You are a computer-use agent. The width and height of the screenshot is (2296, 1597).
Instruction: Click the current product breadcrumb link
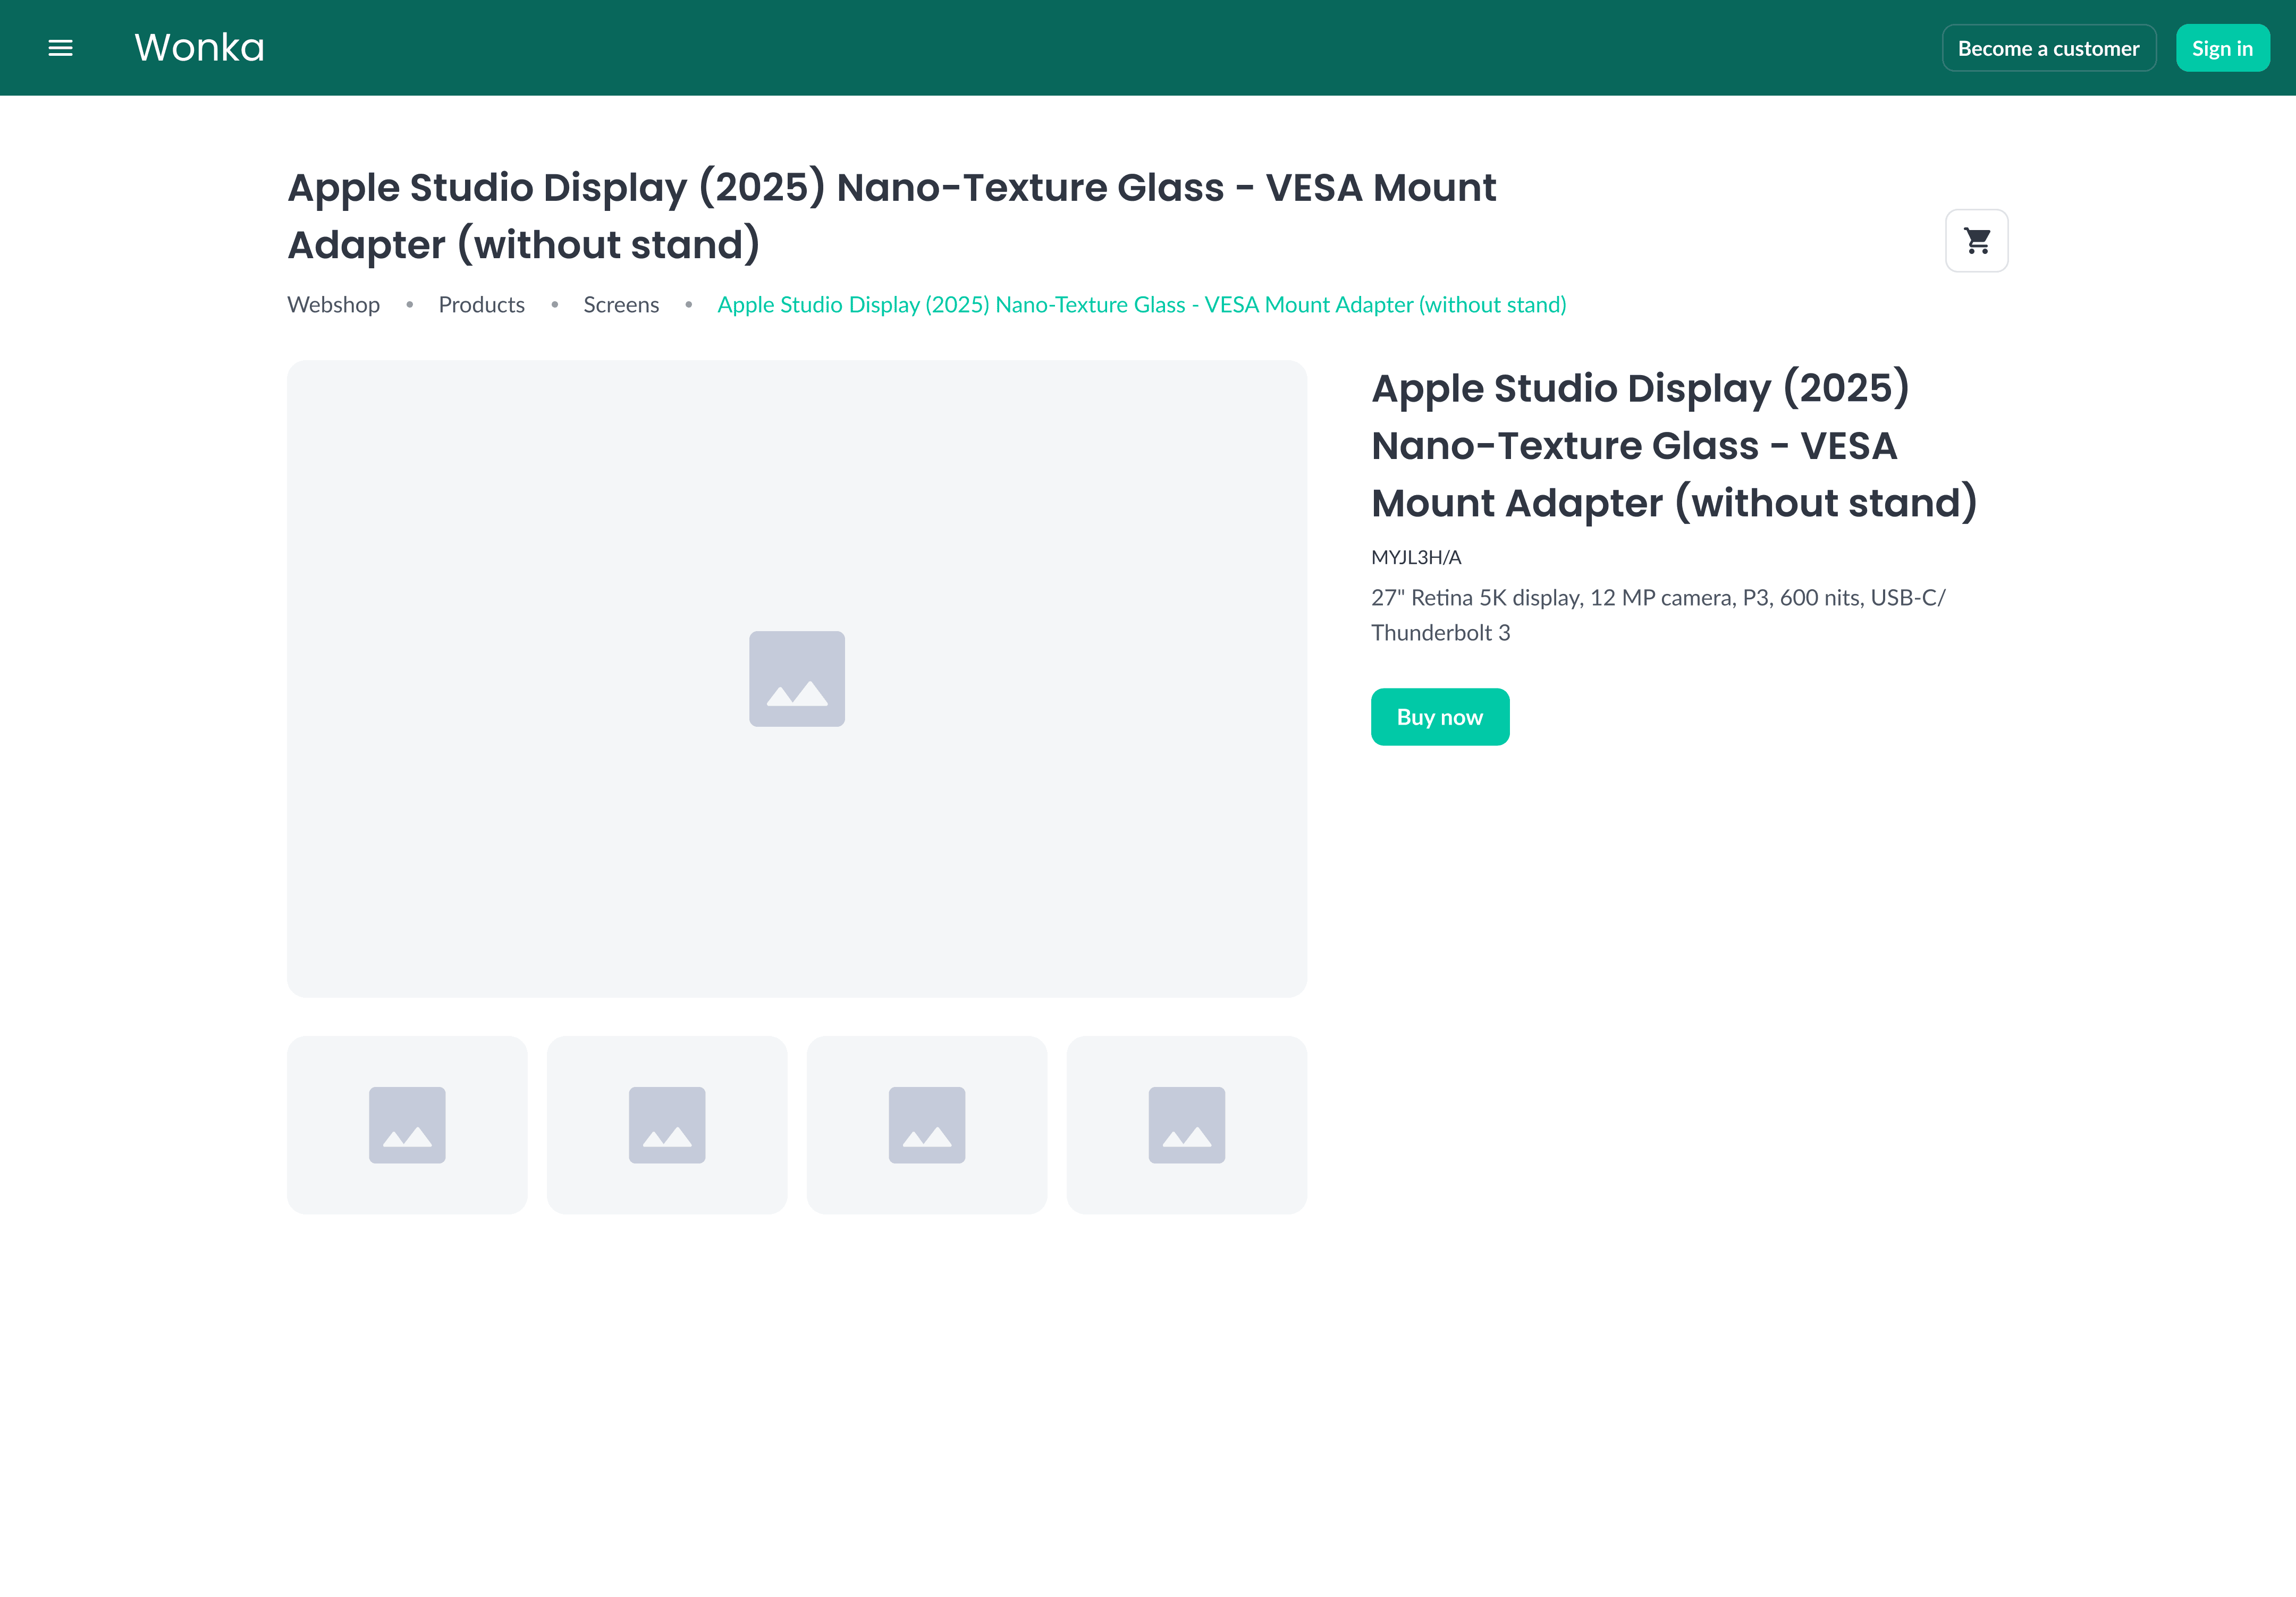point(1141,305)
